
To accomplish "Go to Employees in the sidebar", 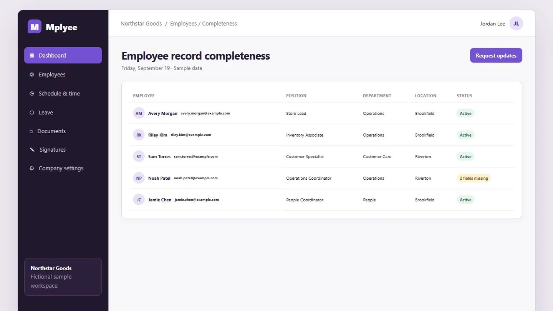I will click(63, 74).
